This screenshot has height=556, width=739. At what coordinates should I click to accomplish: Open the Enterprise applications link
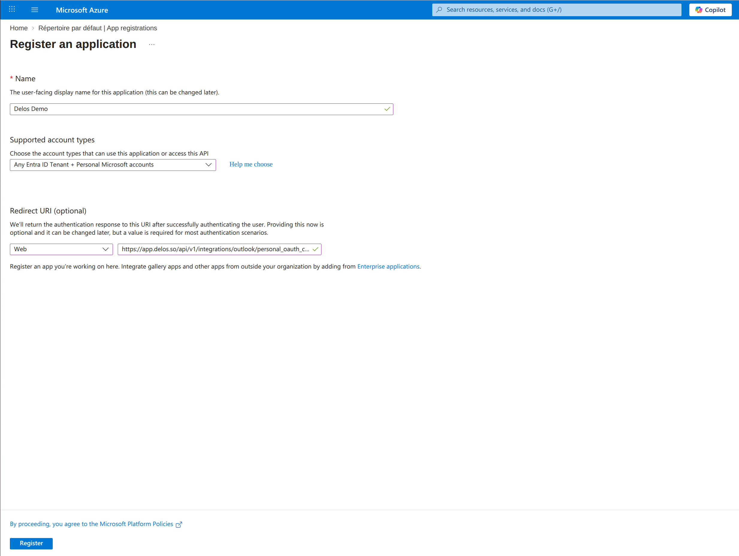pyautogui.click(x=388, y=266)
